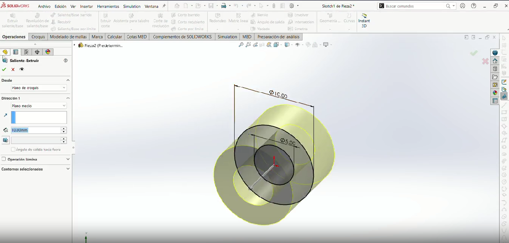
Task: Enable the Operación lámina checkbox
Action: [4, 159]
